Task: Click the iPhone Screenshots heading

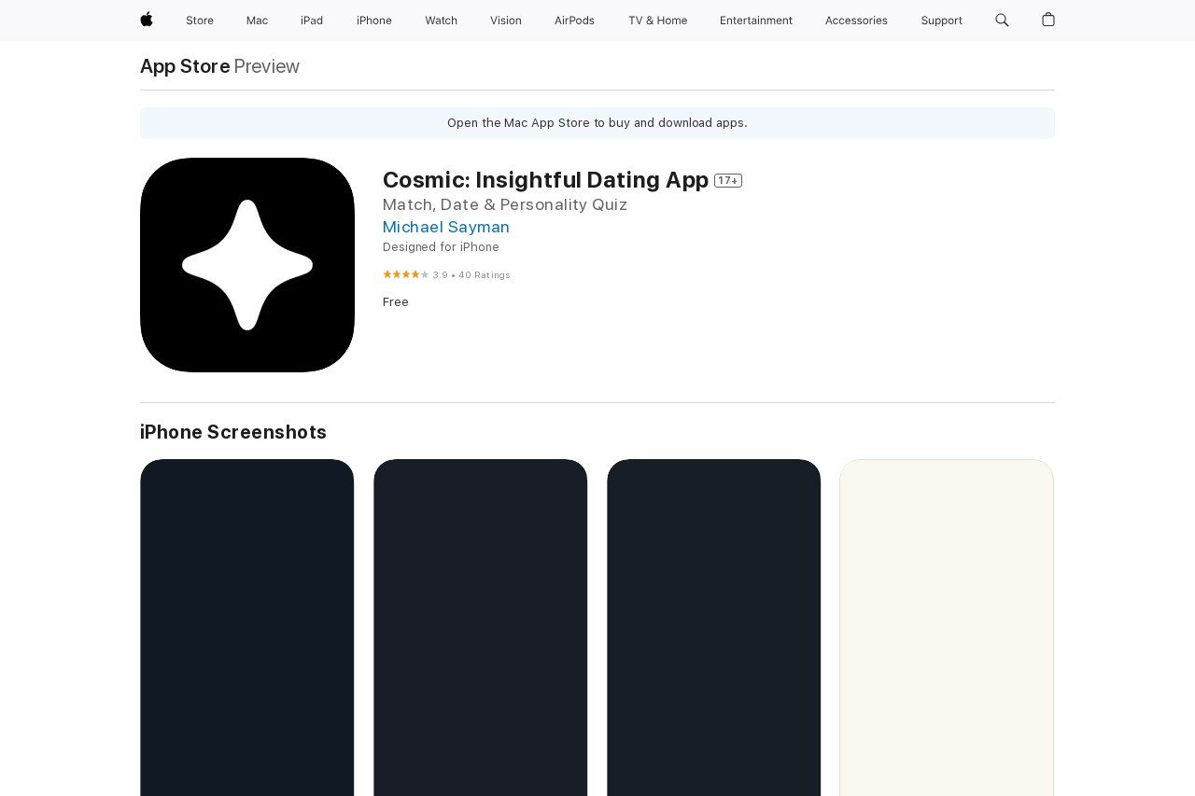Action: tap(233, 432)
